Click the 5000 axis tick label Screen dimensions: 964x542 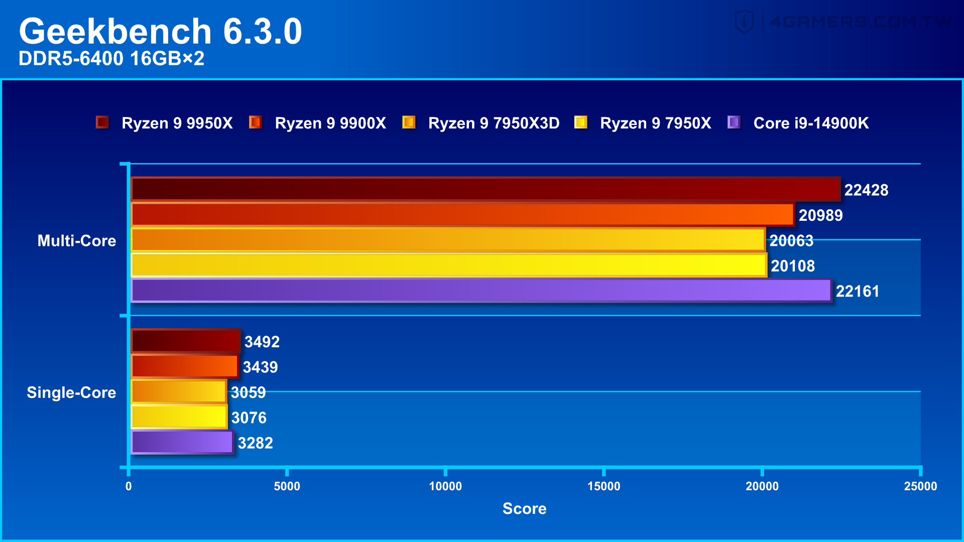287,486
